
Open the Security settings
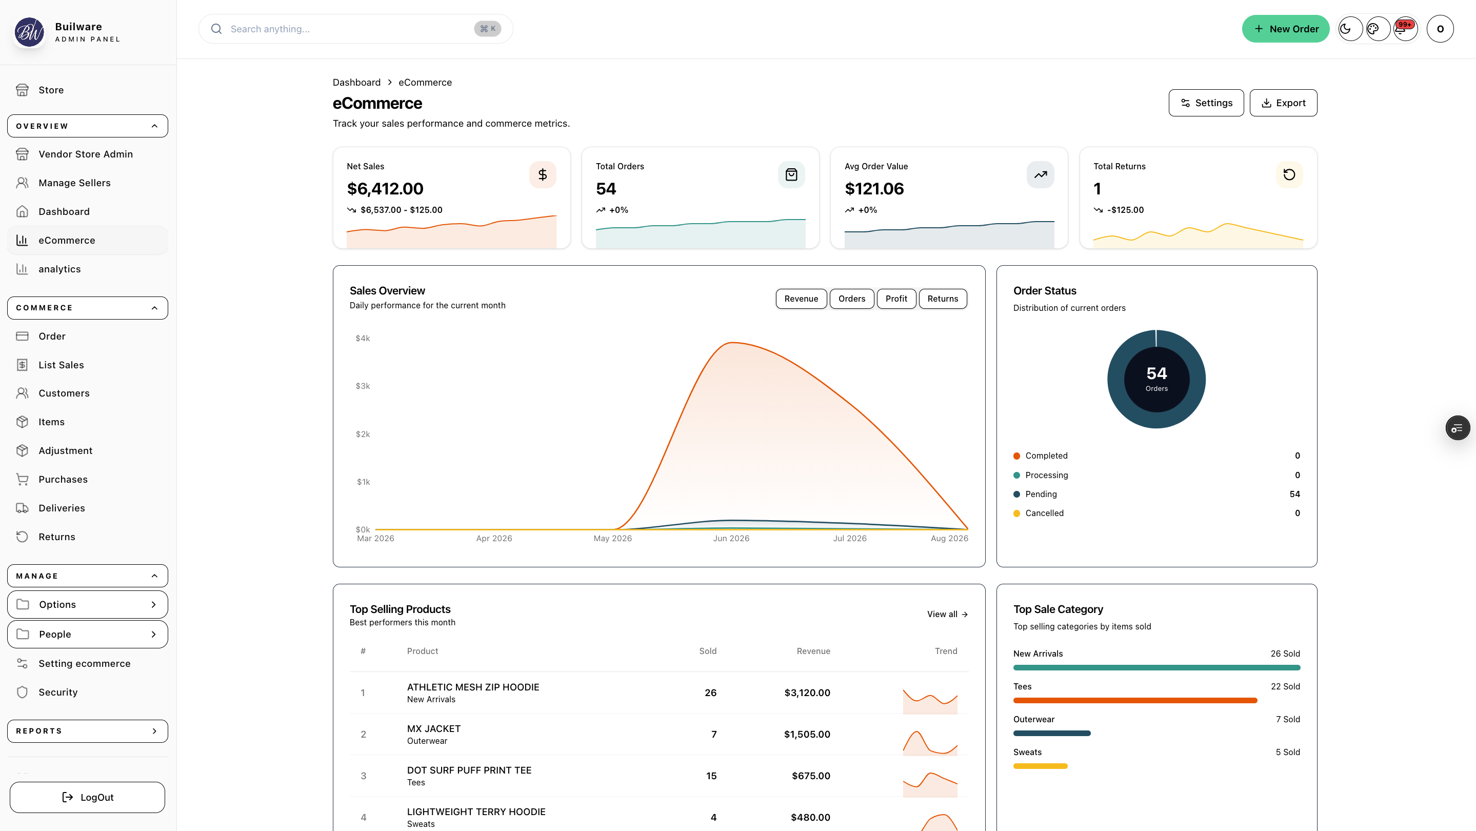click(87, 692)
